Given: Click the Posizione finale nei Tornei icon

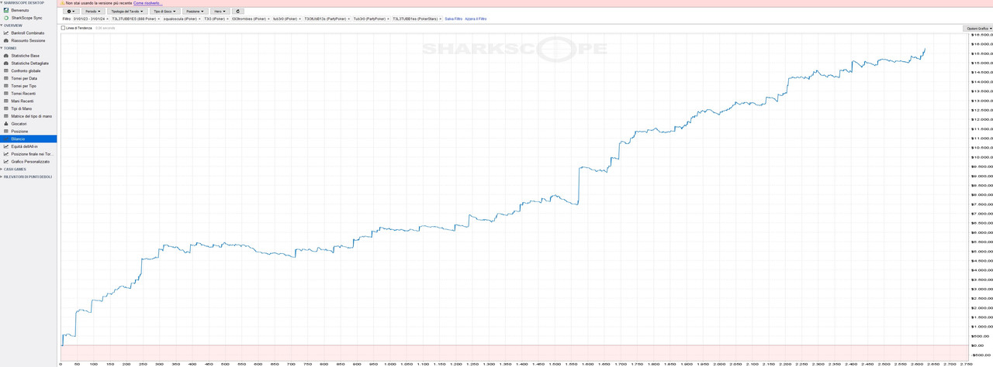Looking at the screenshot, I should [x=6, y=154].
